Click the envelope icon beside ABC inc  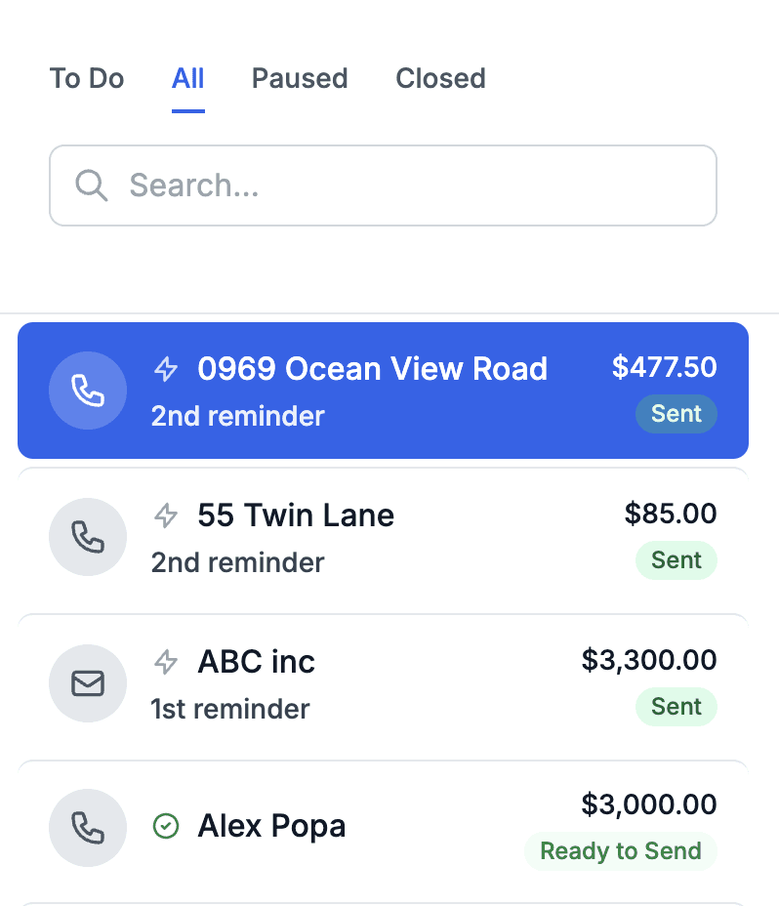tap(88, 683)
